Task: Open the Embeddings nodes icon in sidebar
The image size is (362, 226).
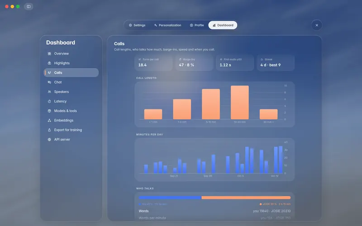Action: 49,120
